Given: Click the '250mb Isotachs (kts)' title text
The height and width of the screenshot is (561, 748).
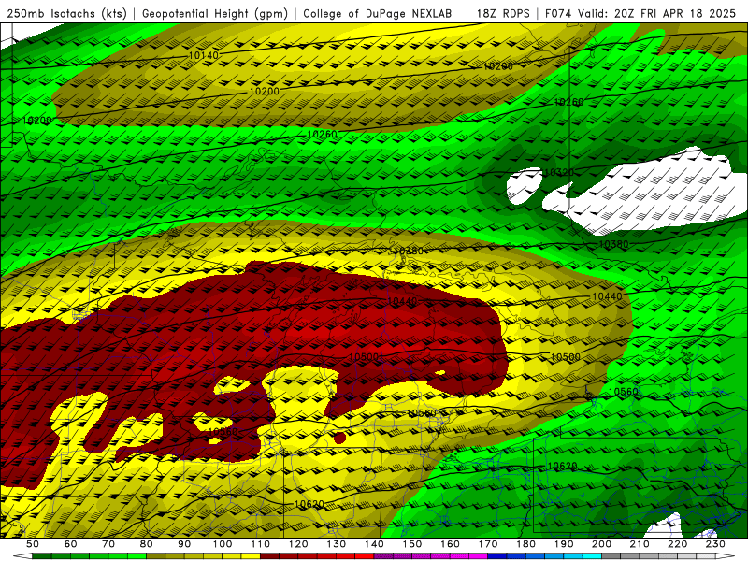Looking at the screenshot, I should click(66, 13).
